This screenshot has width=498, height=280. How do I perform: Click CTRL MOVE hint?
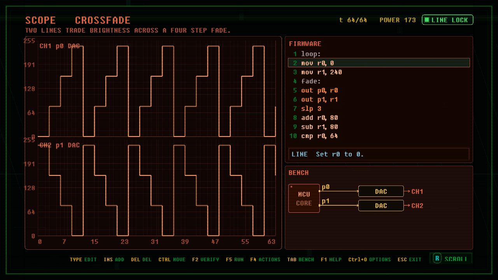[172, 259]
